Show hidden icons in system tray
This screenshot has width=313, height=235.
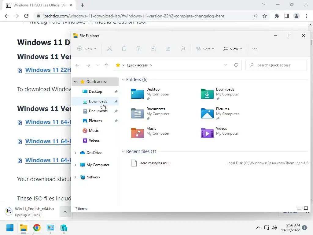[258, 228]
